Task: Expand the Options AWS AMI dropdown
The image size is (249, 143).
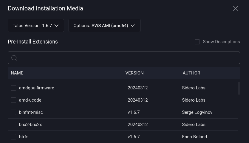Action: pyautogui.click(x=104, y=26)
